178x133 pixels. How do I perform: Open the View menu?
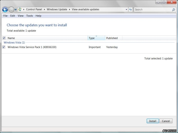pos(21,16)
